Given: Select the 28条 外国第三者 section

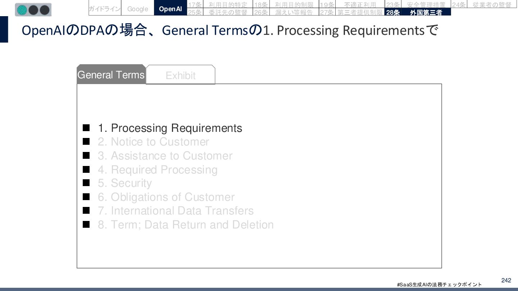Looking at the screenshot, I should pyautogui.click(x=418, y=12).
